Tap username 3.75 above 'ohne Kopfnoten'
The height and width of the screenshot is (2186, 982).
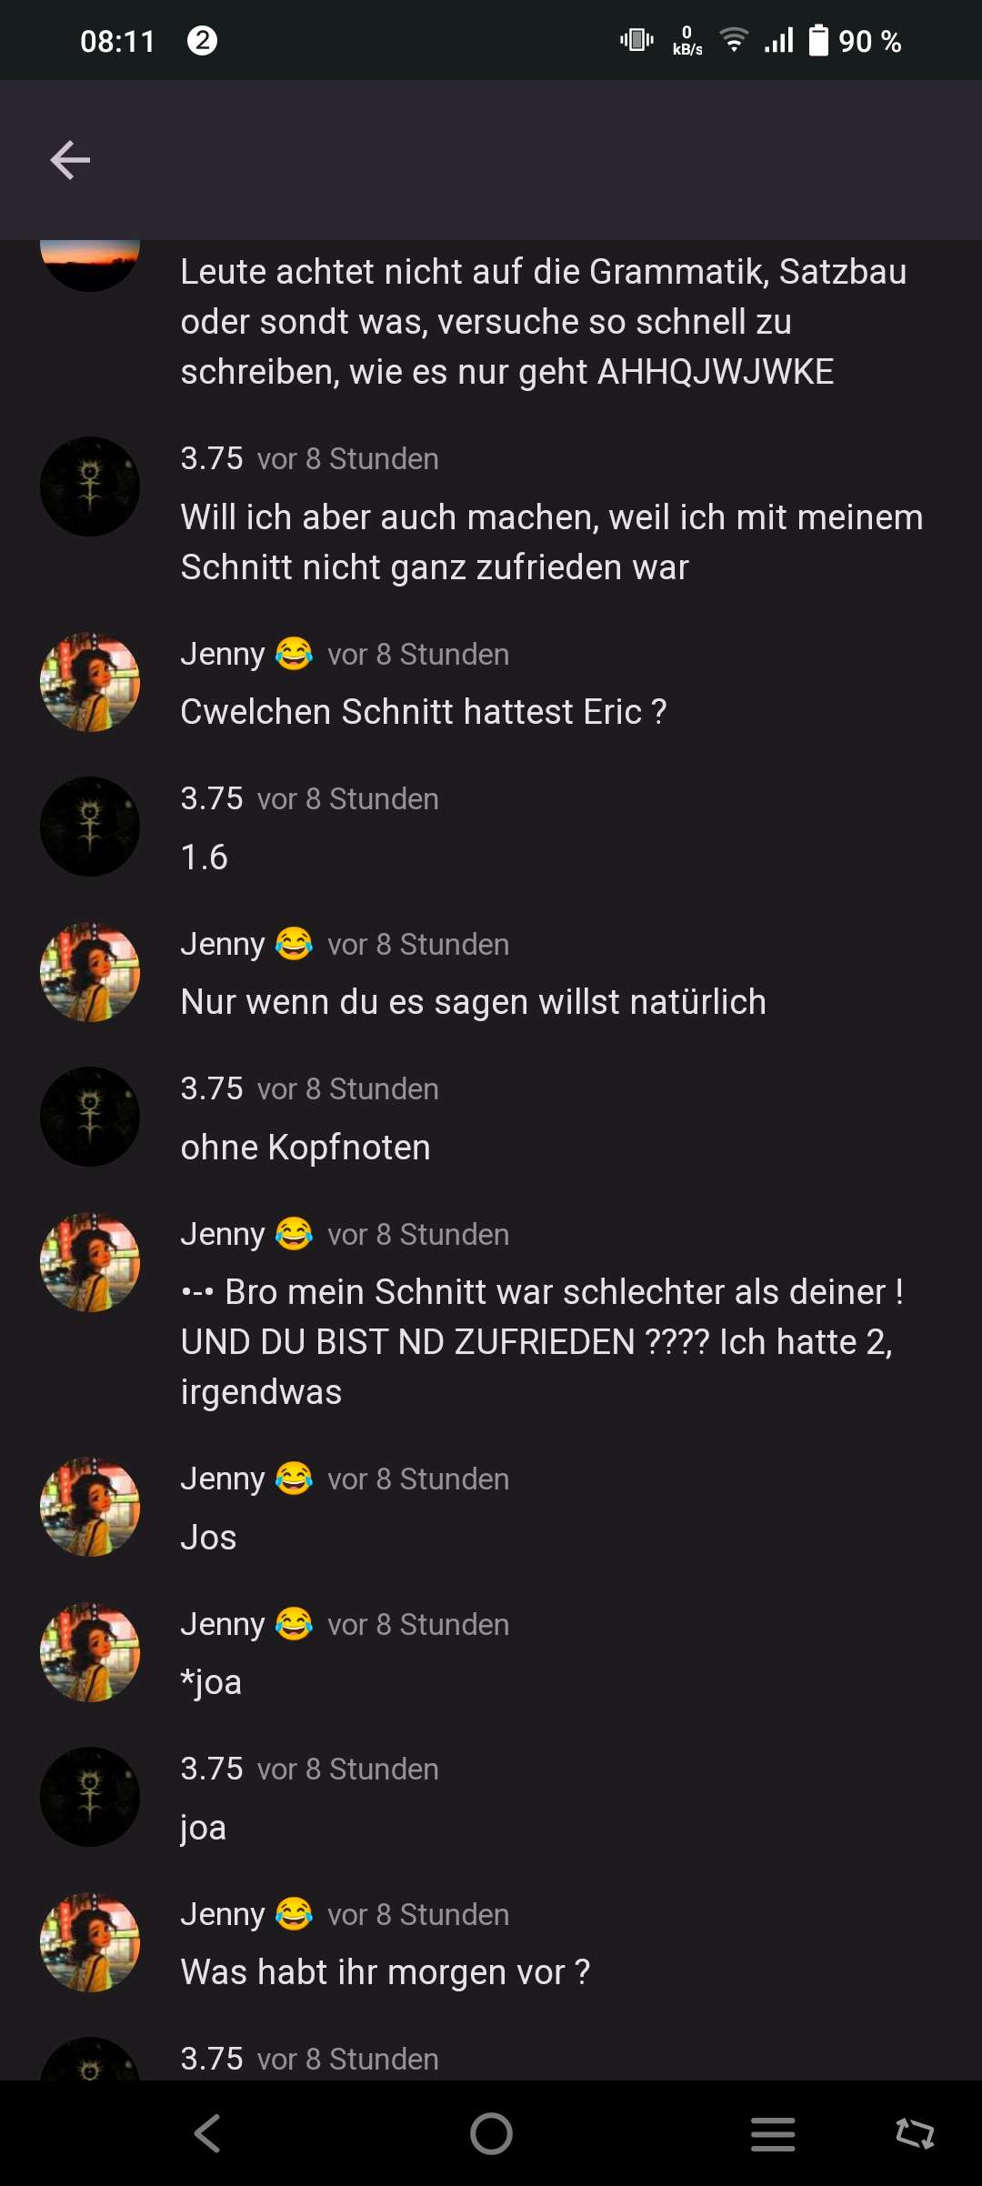212,1088
